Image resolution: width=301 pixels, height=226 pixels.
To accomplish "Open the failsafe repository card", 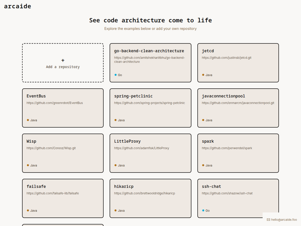I will pos(63,198).
